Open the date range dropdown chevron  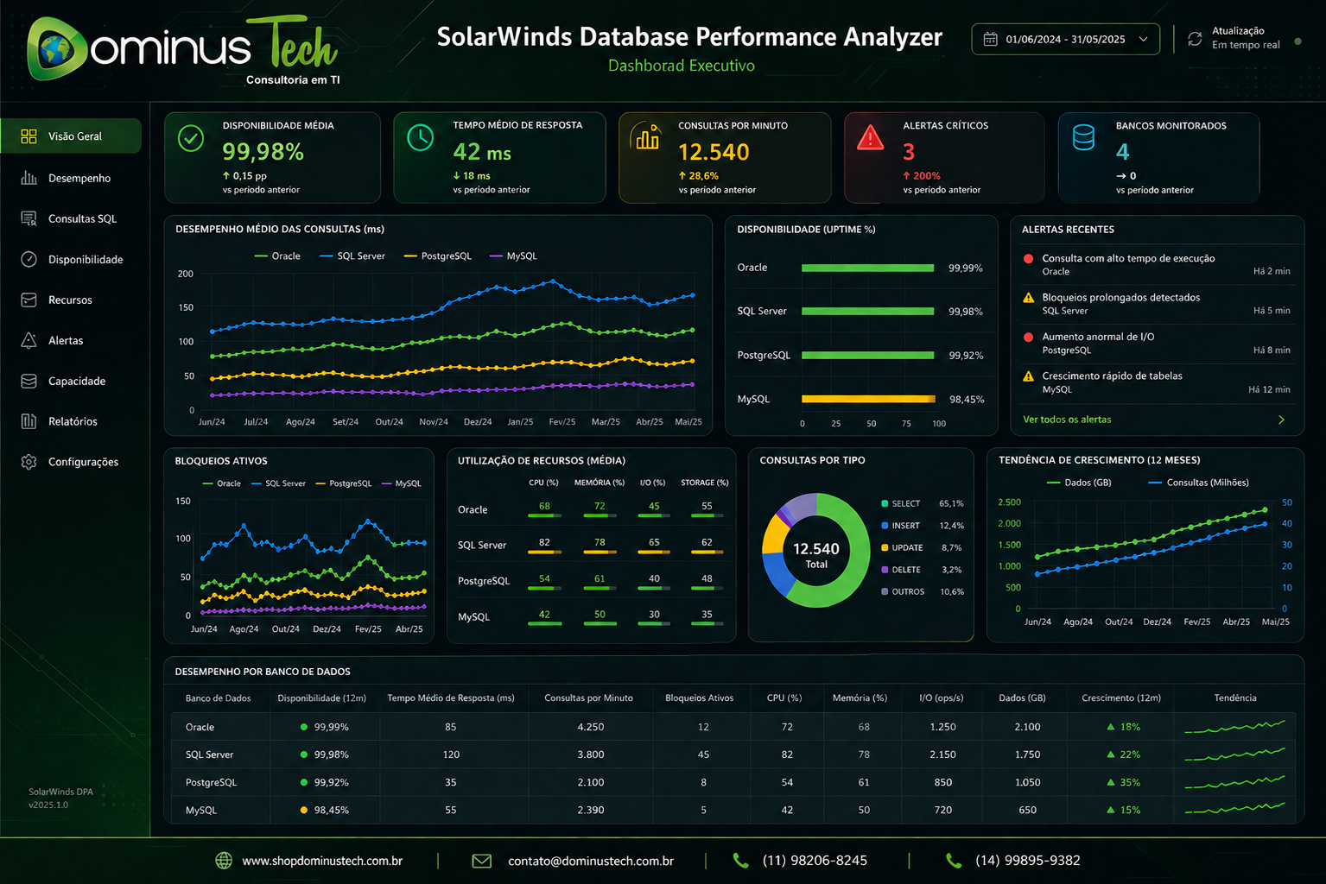[1143, 39]
